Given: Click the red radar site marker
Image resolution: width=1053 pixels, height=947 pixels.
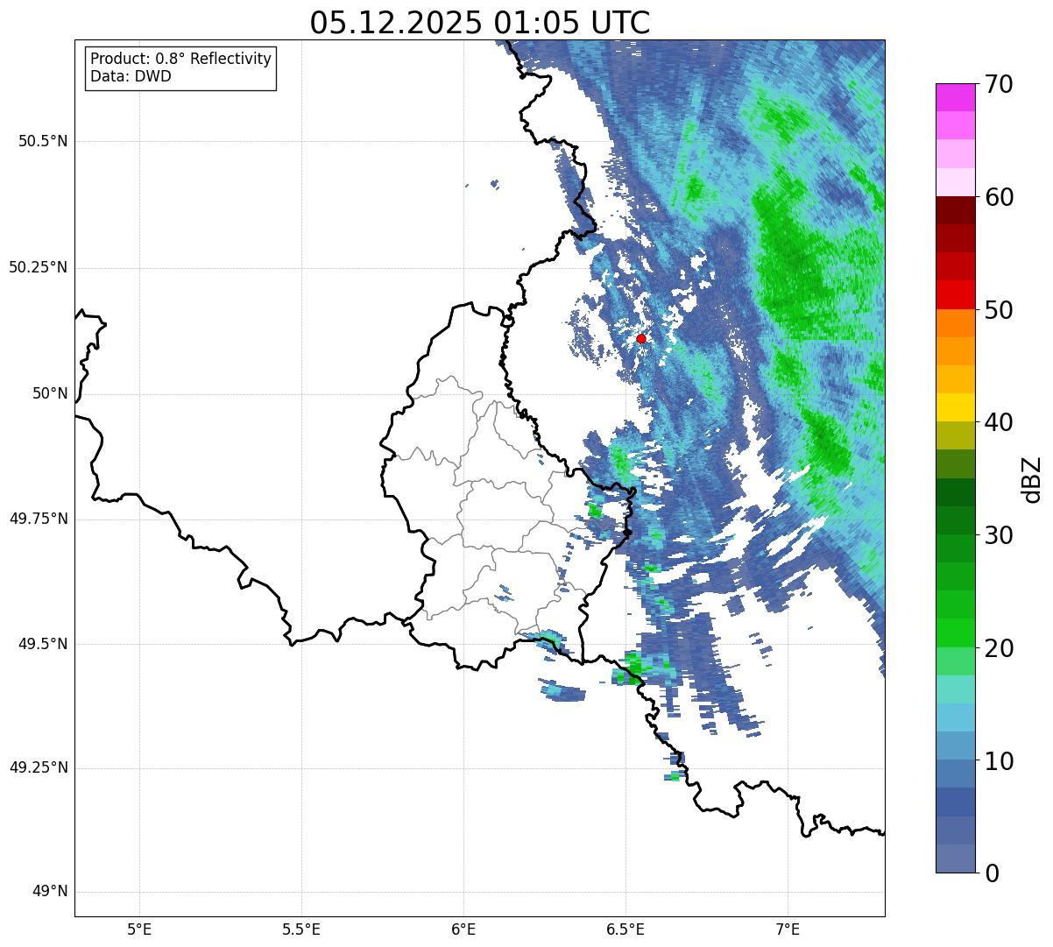Looking at the screenshot, I should [641, 338].
